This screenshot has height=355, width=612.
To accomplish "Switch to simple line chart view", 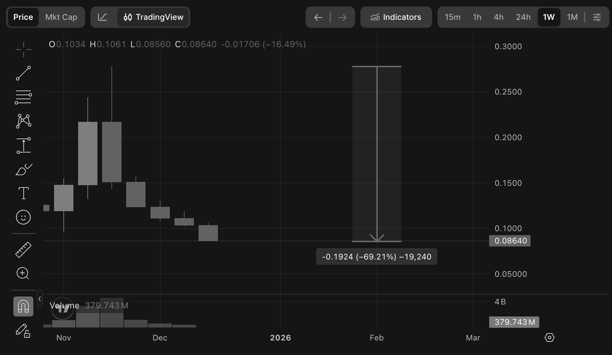I will 103,17.
